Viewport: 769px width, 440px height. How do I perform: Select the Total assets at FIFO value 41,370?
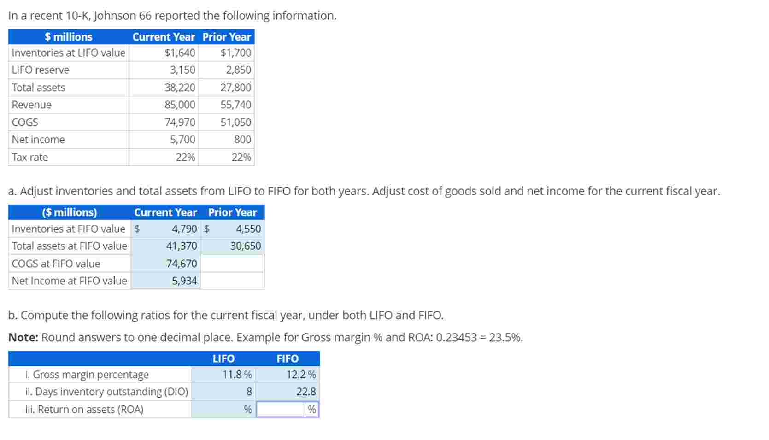tap(182, 246)
